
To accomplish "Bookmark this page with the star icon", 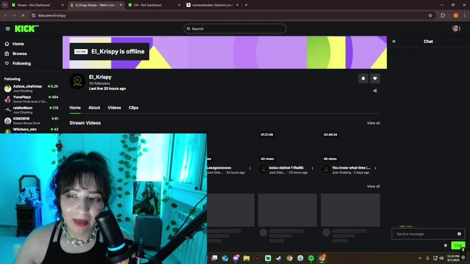I will coord(430,15).
